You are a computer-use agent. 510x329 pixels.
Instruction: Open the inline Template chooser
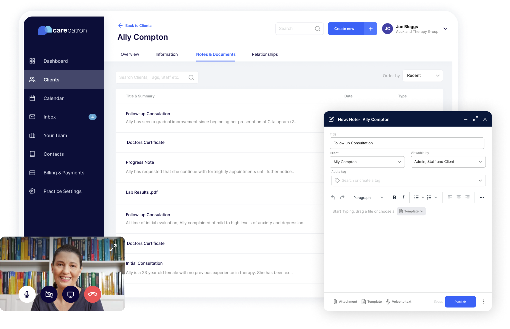[411, 211]
